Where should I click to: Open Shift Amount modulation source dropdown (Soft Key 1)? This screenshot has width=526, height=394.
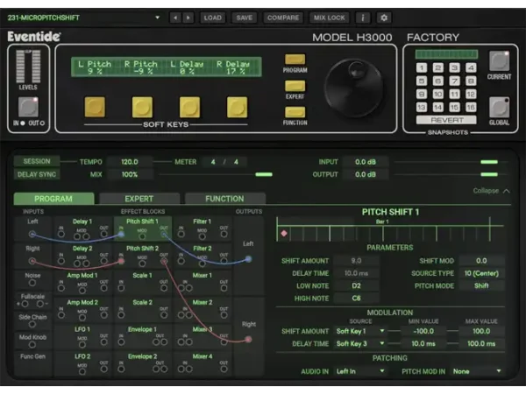(360, 331)
